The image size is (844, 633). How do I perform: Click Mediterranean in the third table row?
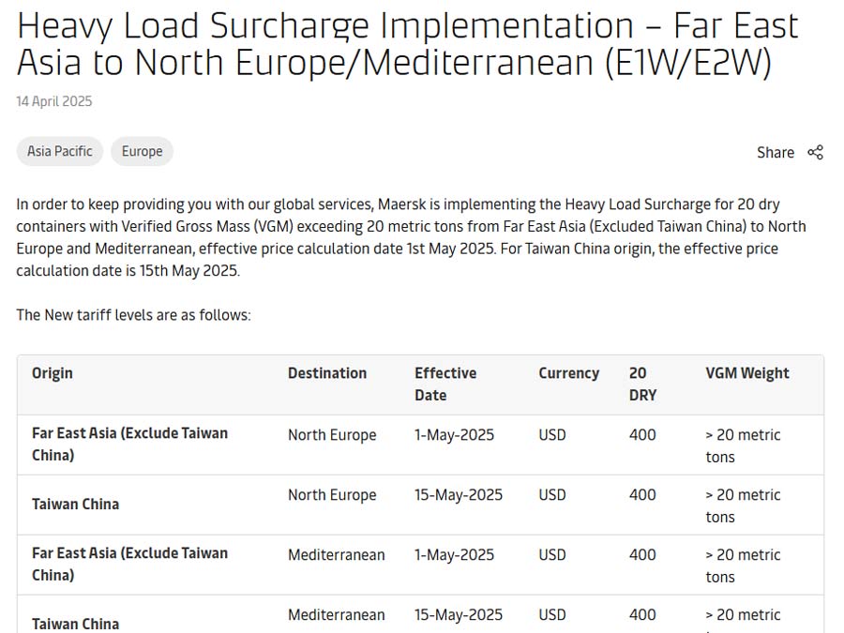pyautogui.click(x=336, y=555)
